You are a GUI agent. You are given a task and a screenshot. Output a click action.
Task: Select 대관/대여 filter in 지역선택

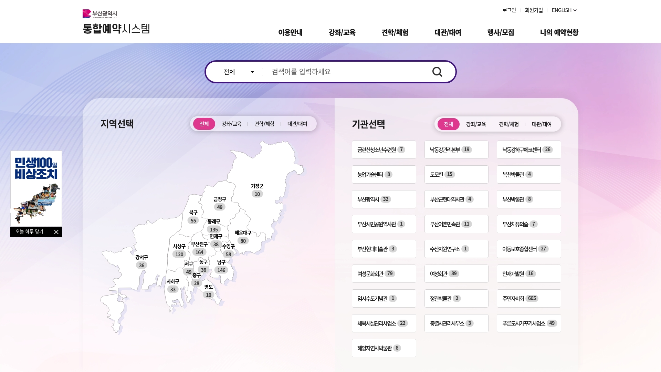click(x=297, y=124)
